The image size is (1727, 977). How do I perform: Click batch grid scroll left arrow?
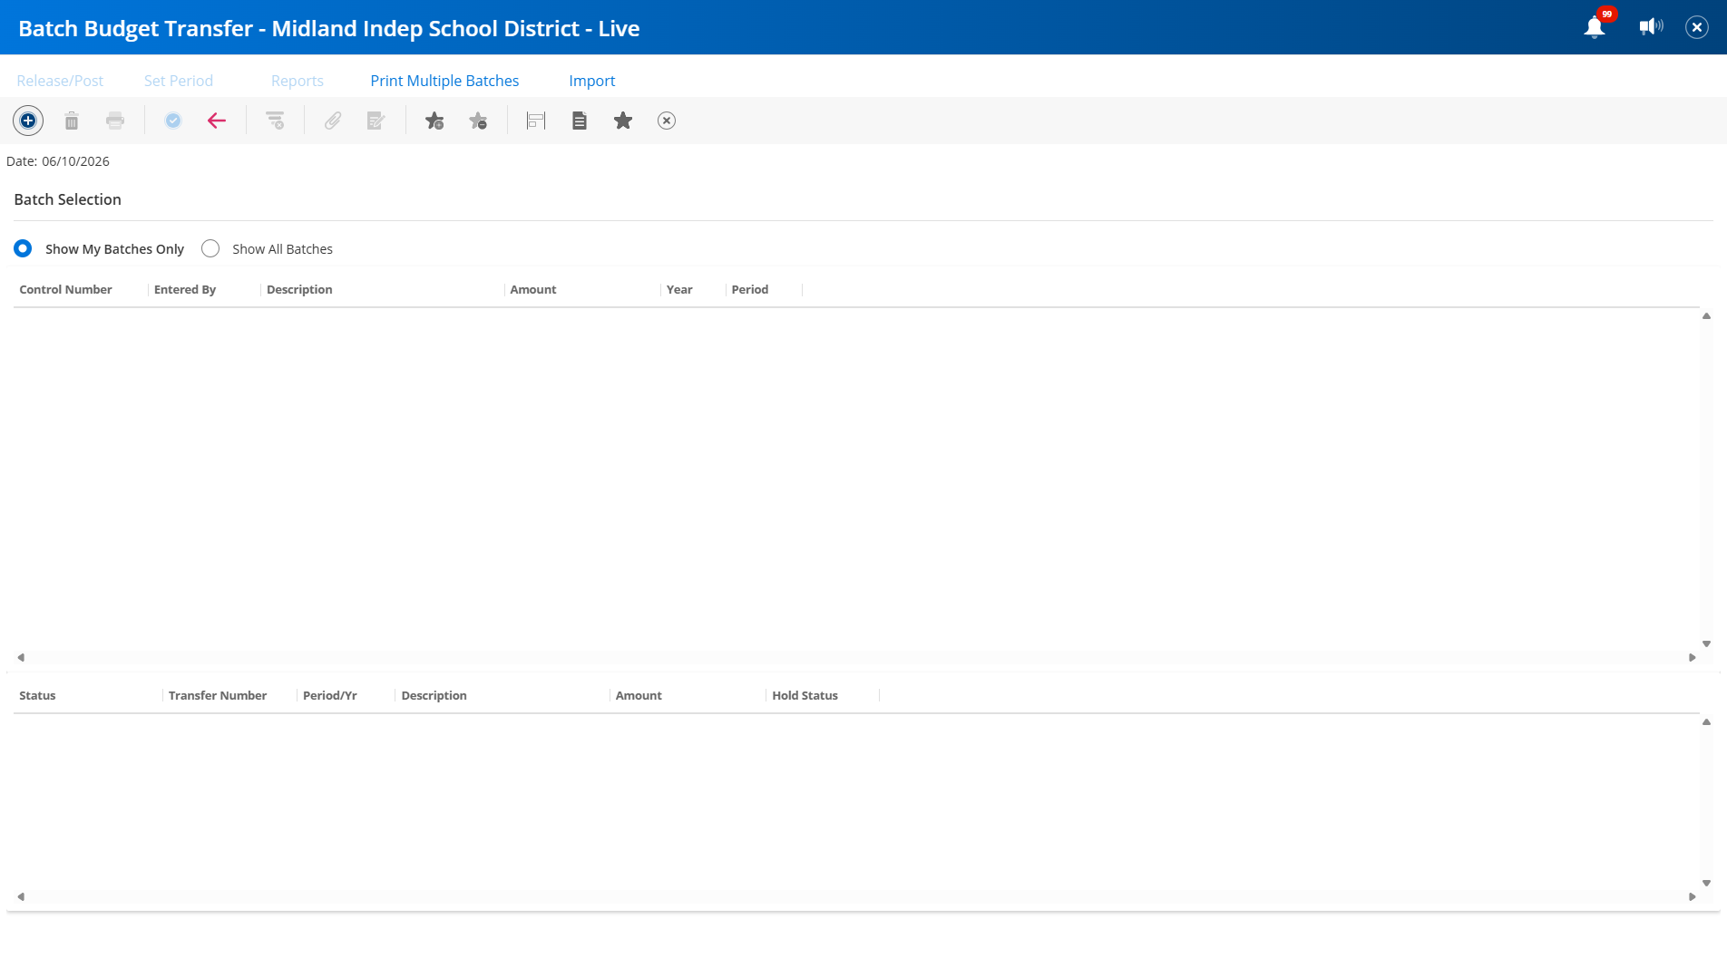[x=21, y=657]
